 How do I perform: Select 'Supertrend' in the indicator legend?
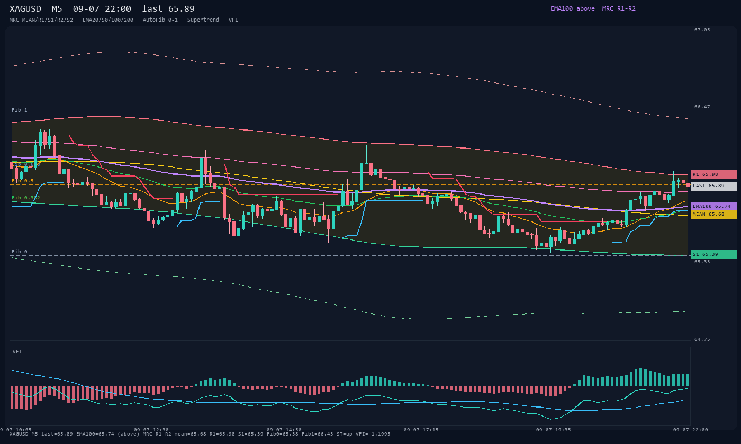(203, 20)
